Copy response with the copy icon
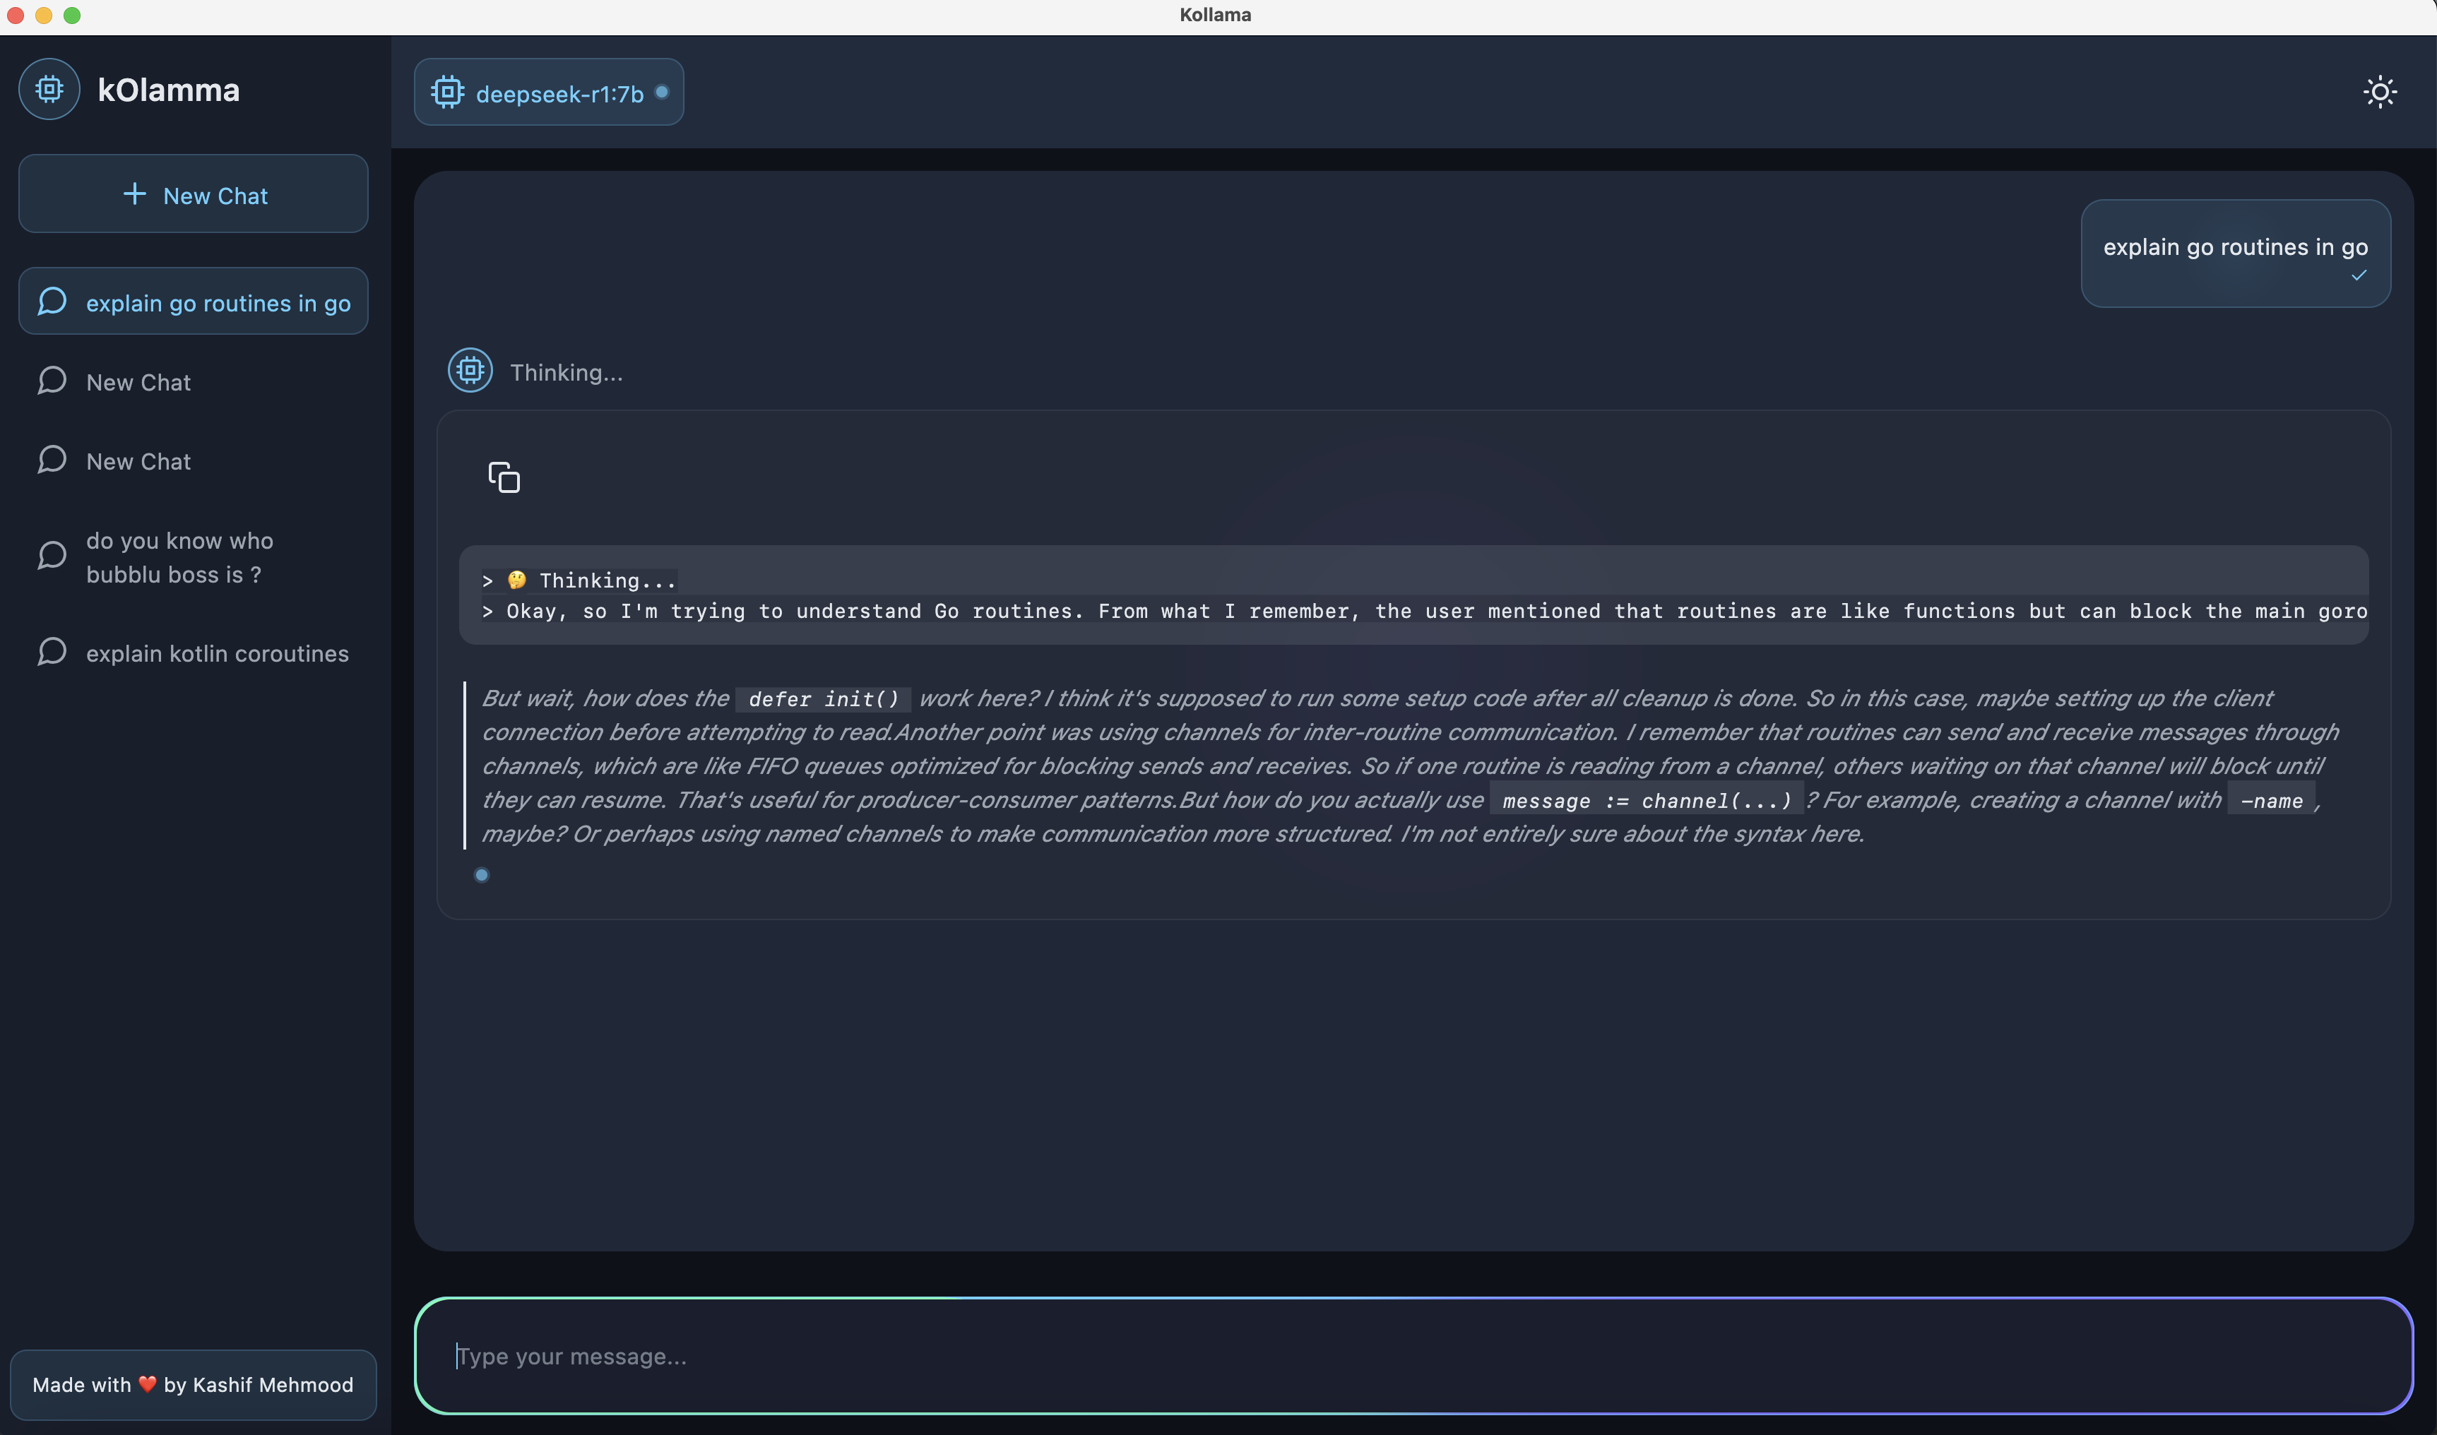This screenshot has height=1435, width=2437. 504,477
